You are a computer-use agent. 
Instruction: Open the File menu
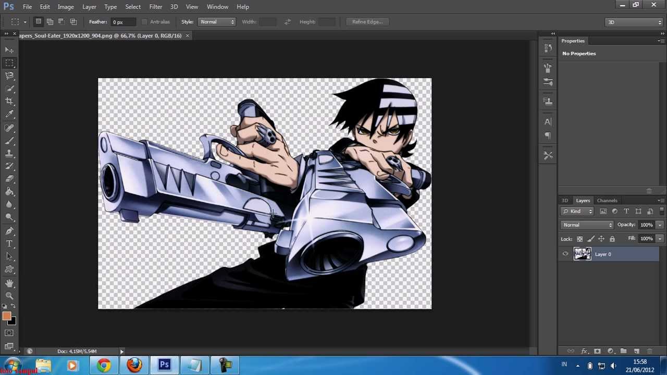point(27,7)
